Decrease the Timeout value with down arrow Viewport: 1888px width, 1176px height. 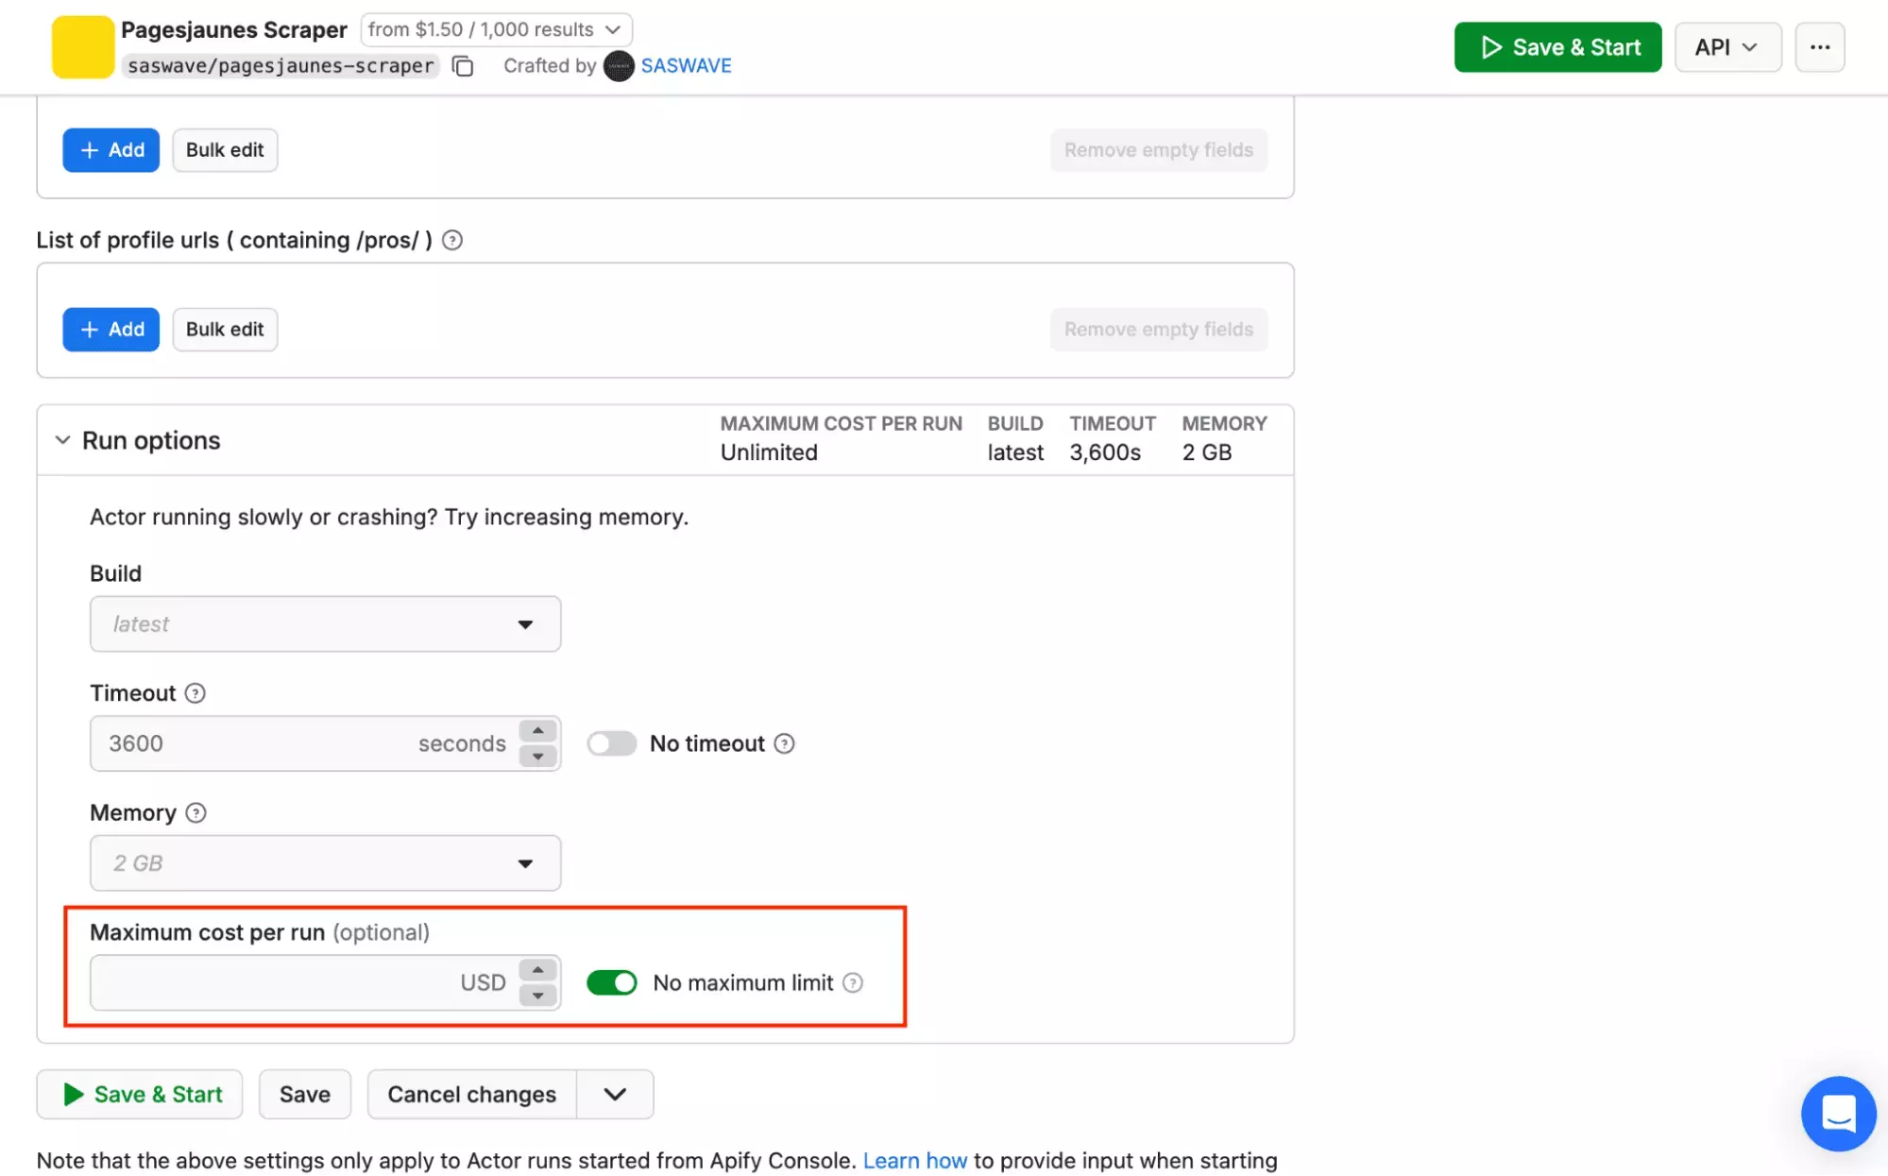point(538,756)
